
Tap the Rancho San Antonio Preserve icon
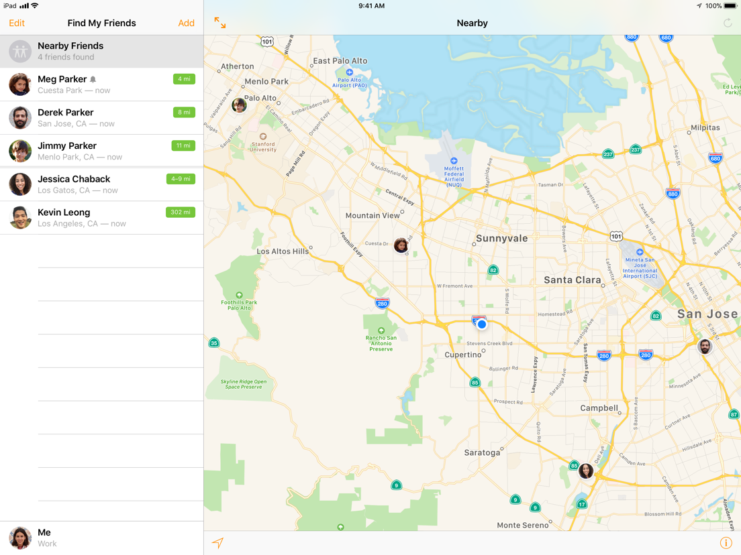(381, 330)
